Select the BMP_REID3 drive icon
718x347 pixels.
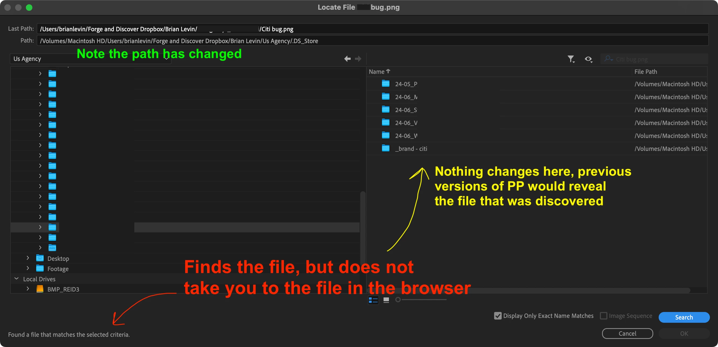pos(40,289)
